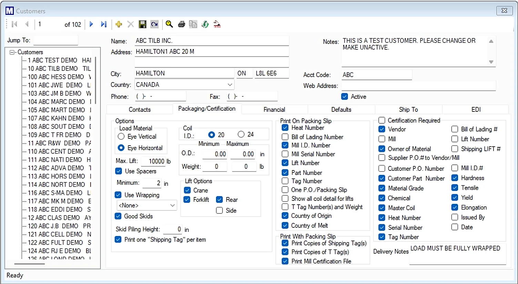Click the green recycle toolbar icon
The image size is (518, 284).
click(205, 24)
